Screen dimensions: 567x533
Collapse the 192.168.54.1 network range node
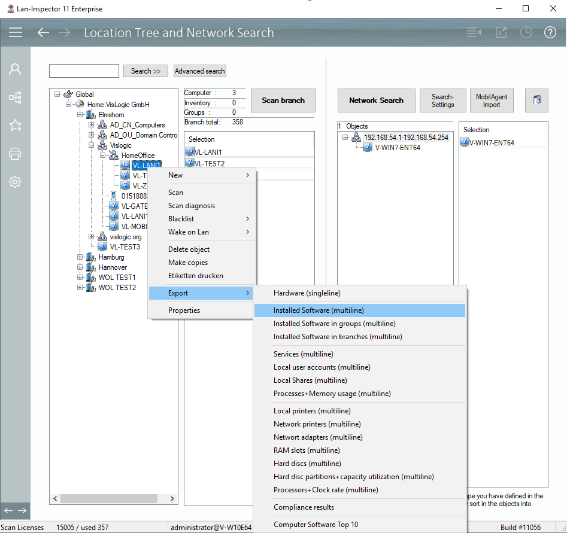click(345, 138)
